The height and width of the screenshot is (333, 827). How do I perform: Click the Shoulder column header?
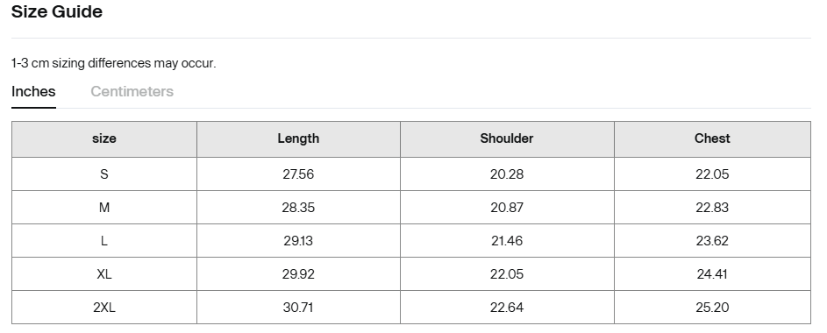tap(507, 138)
